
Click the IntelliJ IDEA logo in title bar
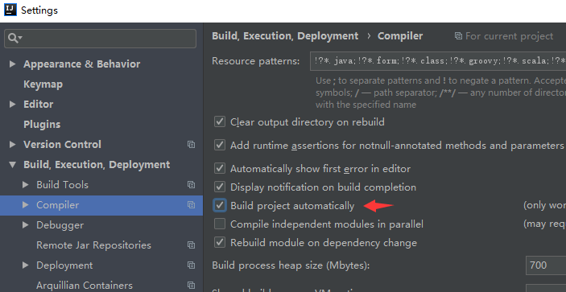tap(10, 10)
